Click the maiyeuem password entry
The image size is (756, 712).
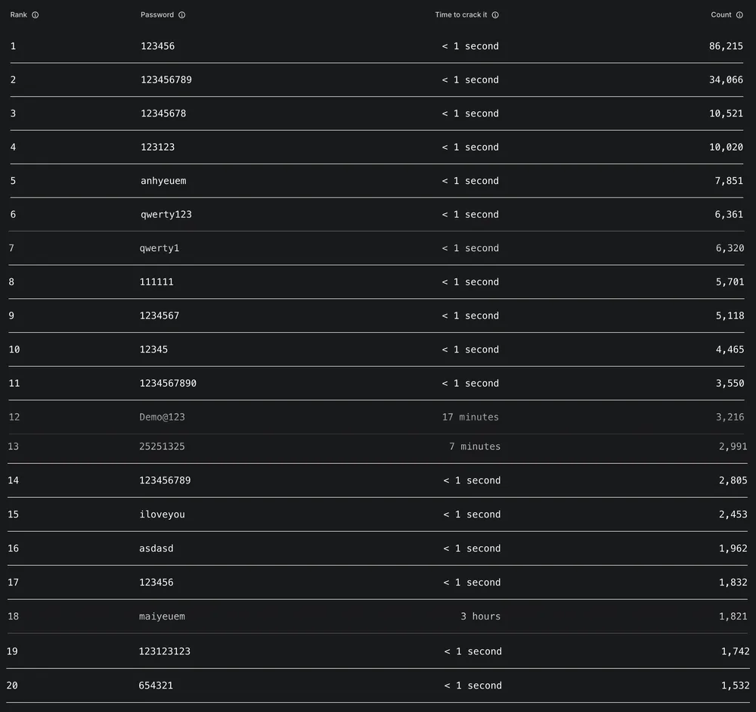[x=163, y=617]
